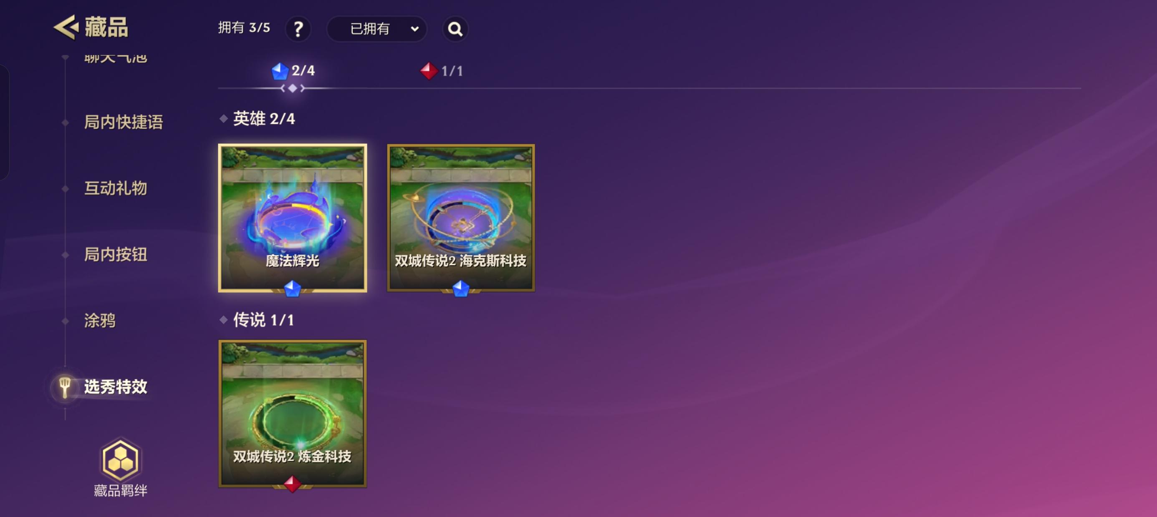The height and width of the screenshot is (517, 1157).
Task: Expand the 已拥有 filter dropdown
Action: 376,29
